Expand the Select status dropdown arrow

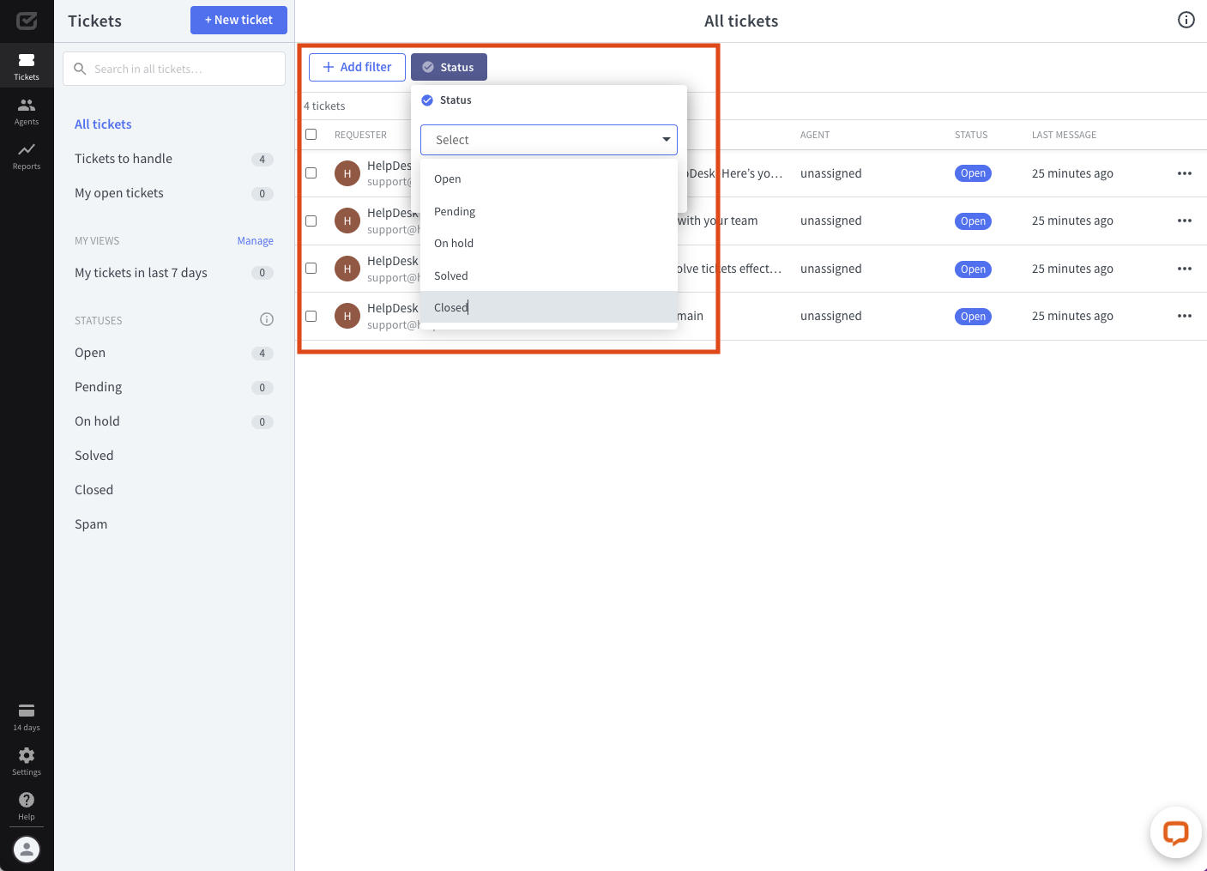pos(666,140)
